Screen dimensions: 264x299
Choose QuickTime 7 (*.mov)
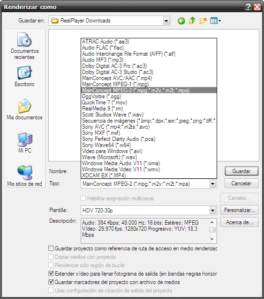point(149,102)
